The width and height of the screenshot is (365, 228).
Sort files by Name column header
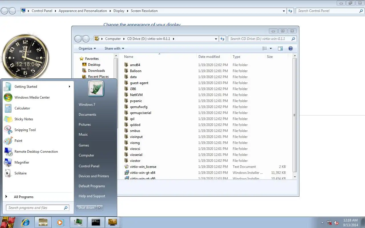coord(159,57)
